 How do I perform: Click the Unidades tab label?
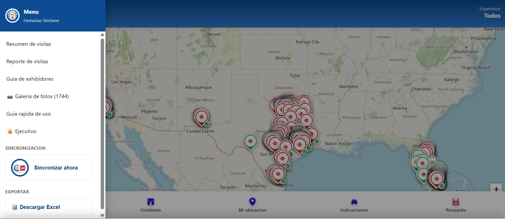pos(150,210)
